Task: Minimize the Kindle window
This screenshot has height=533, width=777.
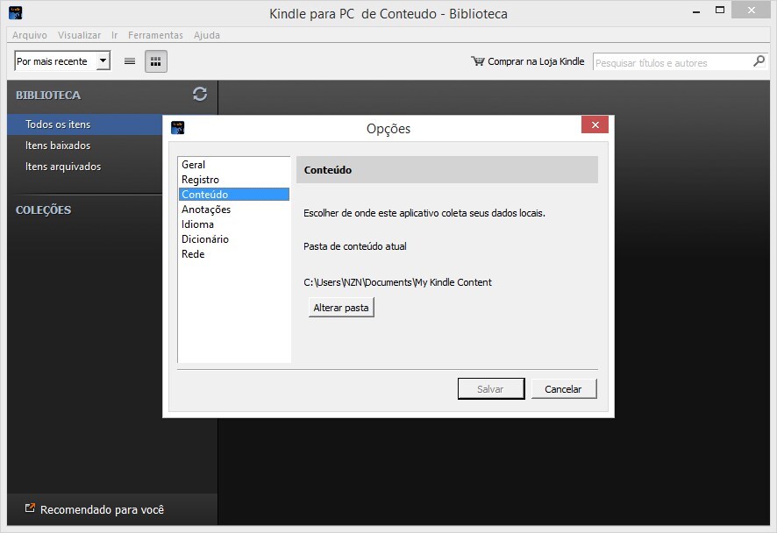Action: tap(696, 11)
